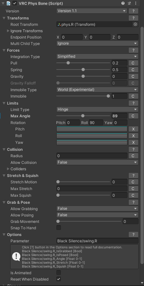The width and height of the screenshot is (144, 286).
Task: Open the Allow Collision dropdown
Action: click(97, 162)
